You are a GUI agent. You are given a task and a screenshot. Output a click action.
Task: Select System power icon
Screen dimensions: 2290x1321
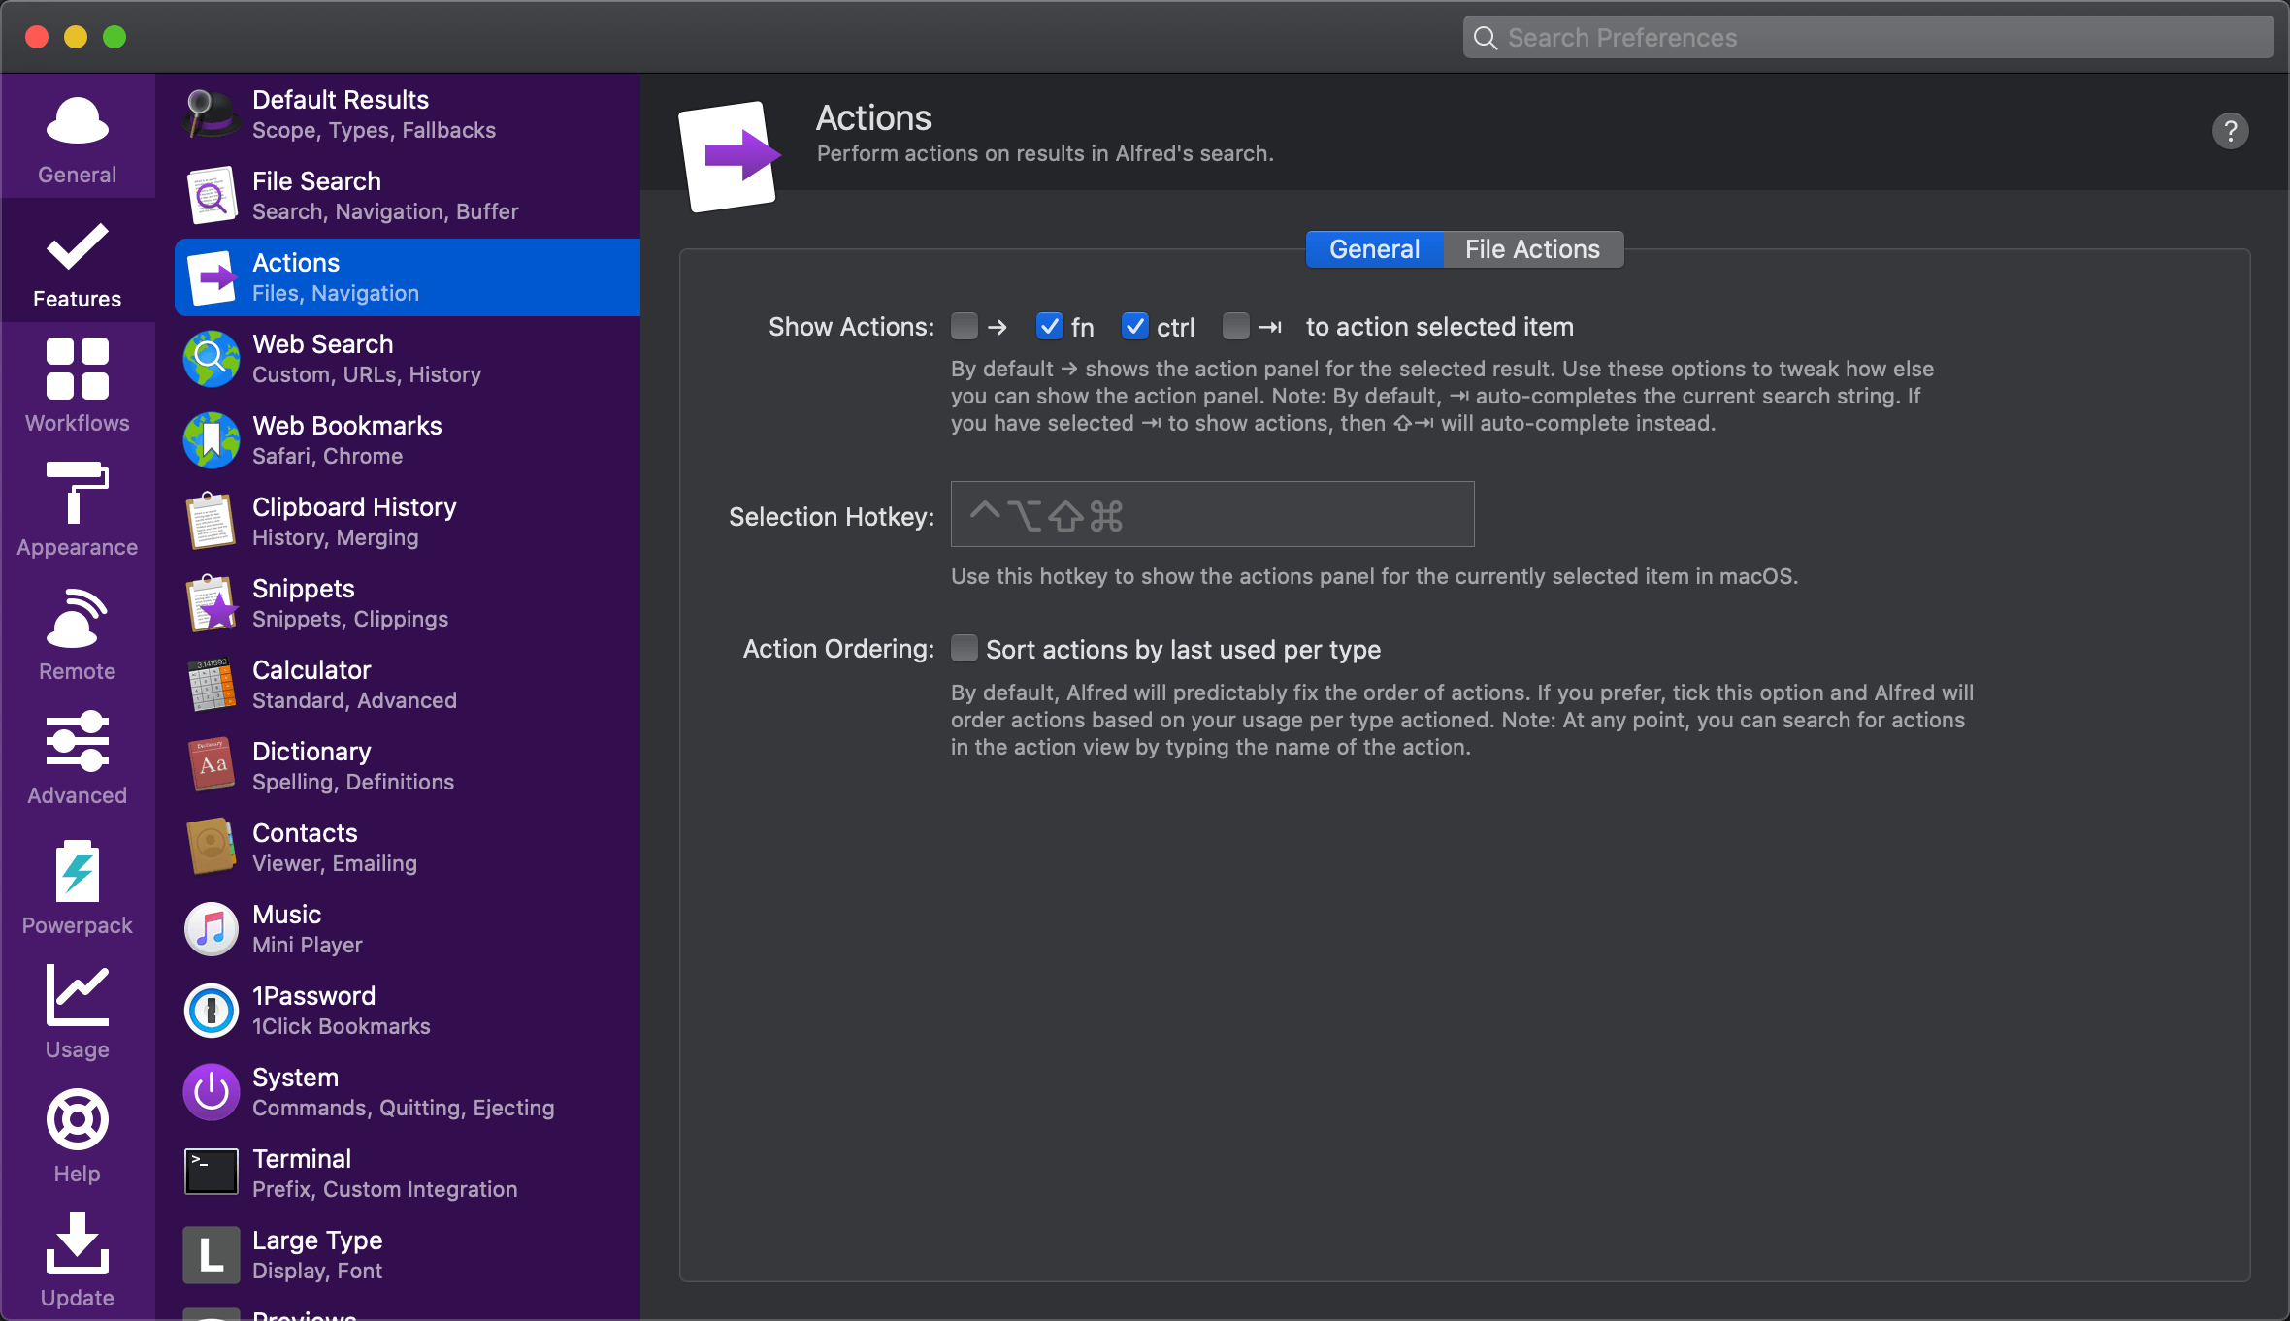click(x=212, y=1092)
